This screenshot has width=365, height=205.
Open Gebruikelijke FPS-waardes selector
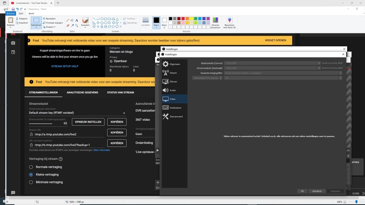point(207,78)
